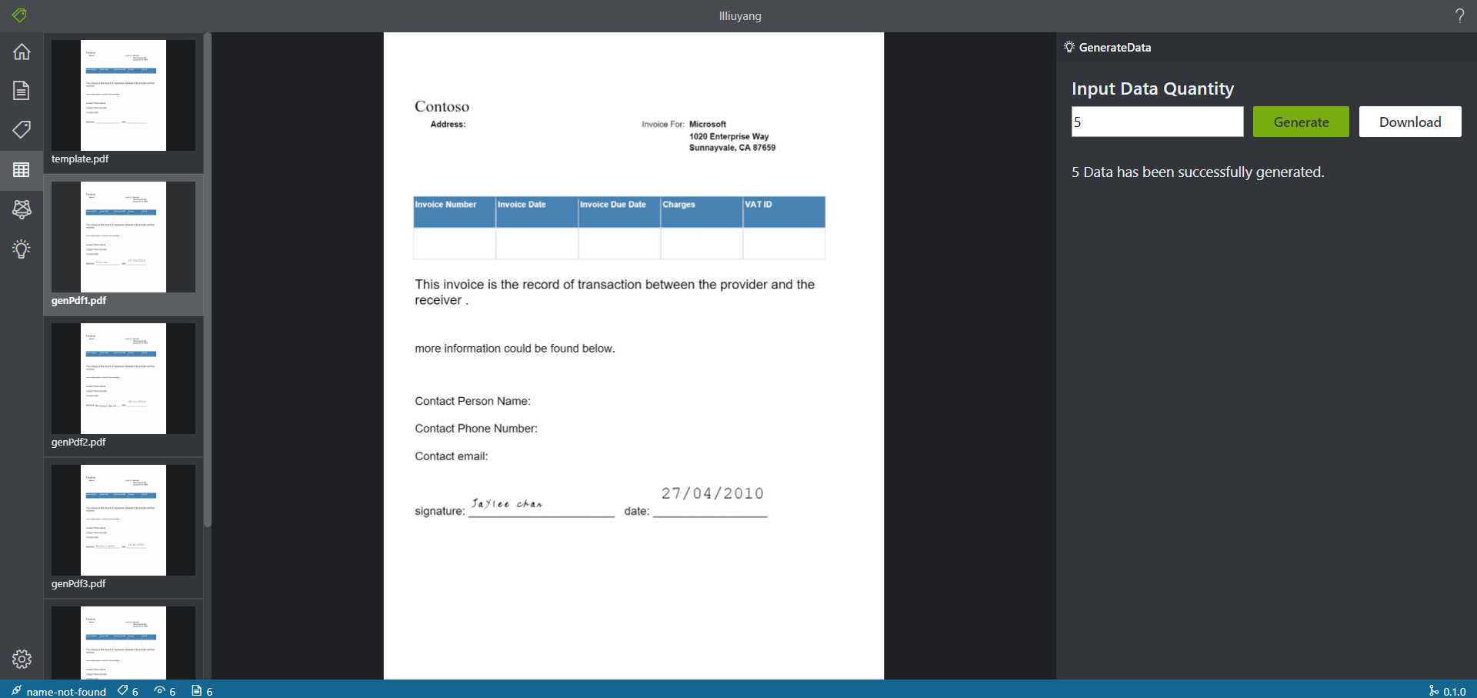Open the Home page icon in sidebar
1477x698 pixels.
[22, 52]
